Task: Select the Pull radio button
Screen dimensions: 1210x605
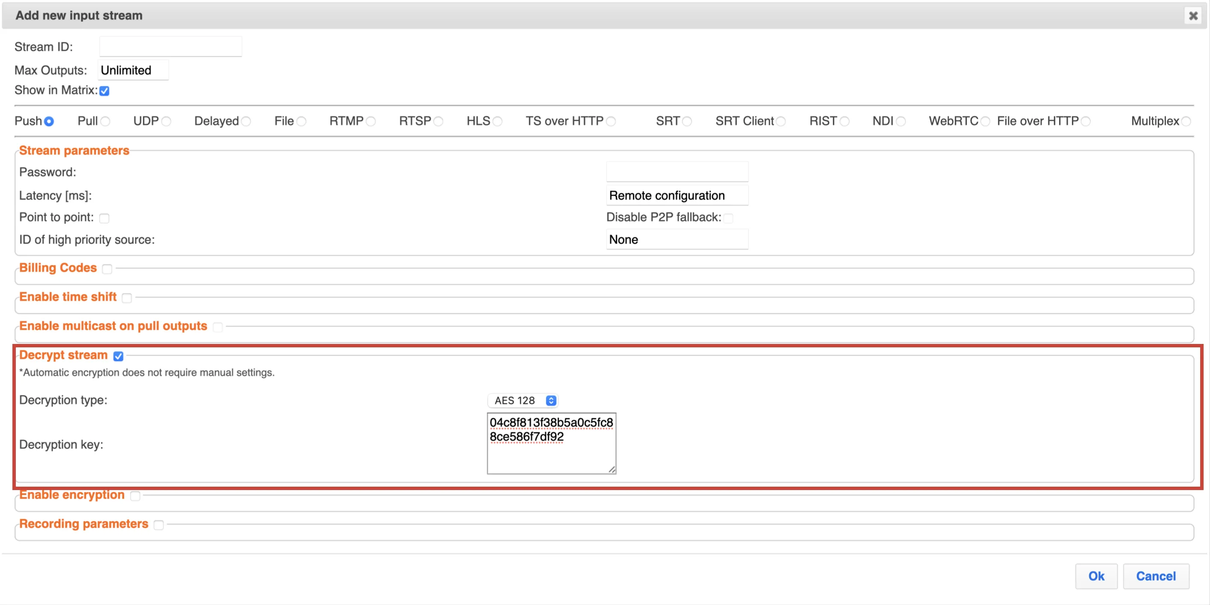Action: [105, 122]
